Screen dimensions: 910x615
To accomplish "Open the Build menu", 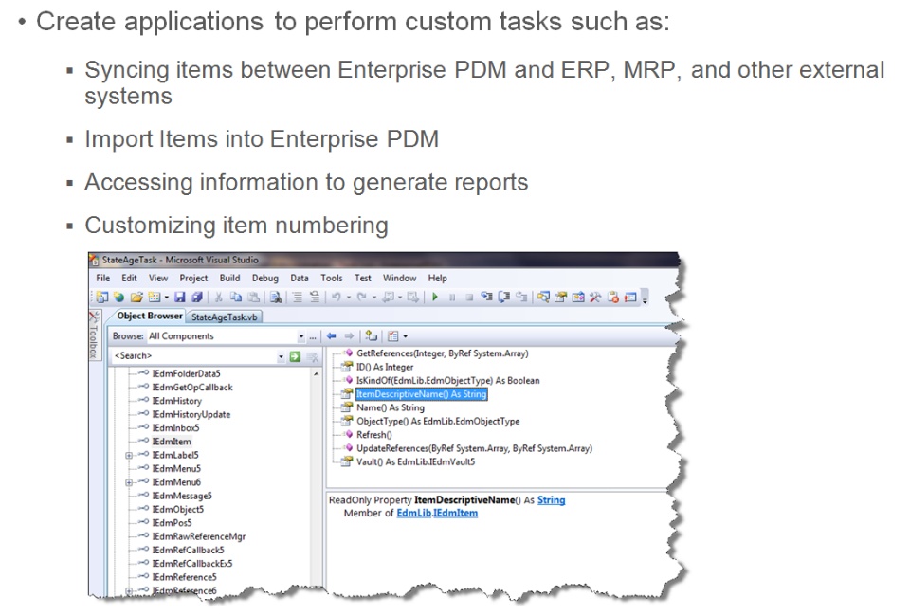I will click(x=229, y=278).
